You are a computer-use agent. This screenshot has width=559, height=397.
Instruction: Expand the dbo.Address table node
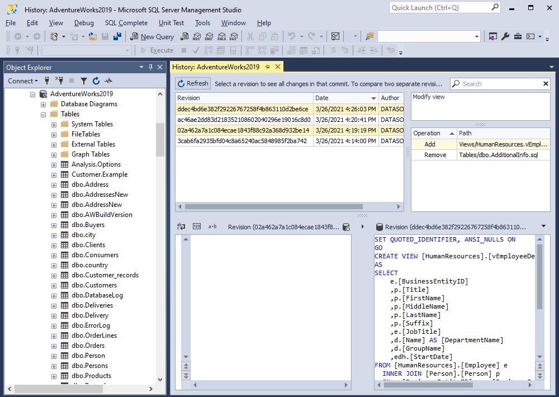coord(54,185)
